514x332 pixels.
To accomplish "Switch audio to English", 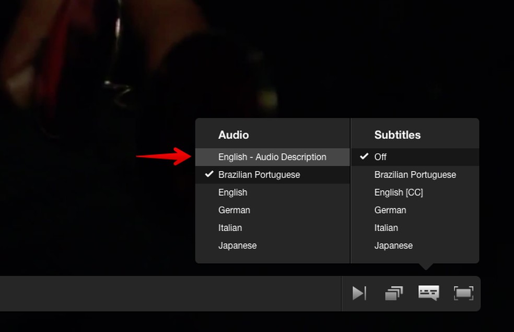I will click(272, 192).
